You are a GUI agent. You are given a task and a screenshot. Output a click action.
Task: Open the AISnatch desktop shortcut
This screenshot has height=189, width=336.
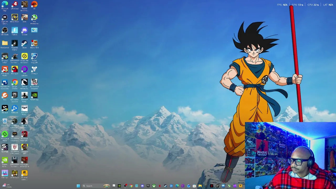pyautogui.click(x=5, y=109)
